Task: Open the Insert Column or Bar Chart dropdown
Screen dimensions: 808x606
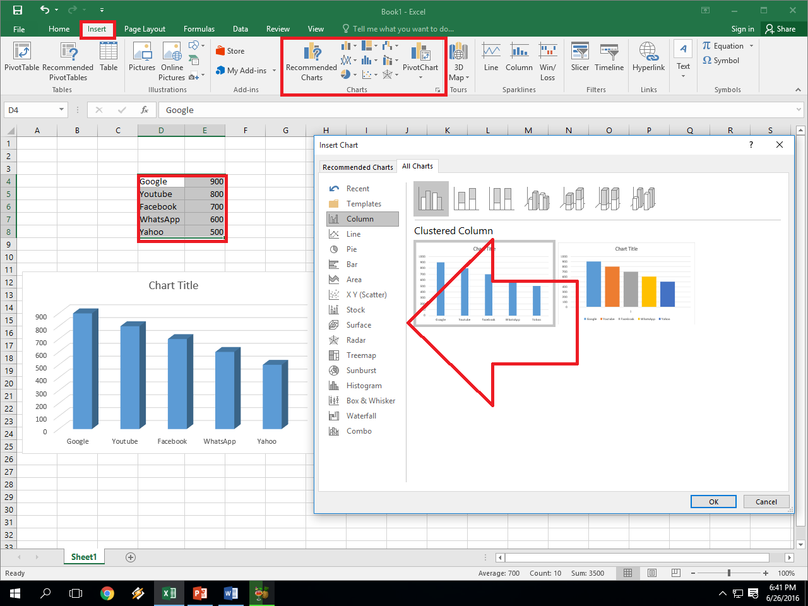Action: coord(348,46)
